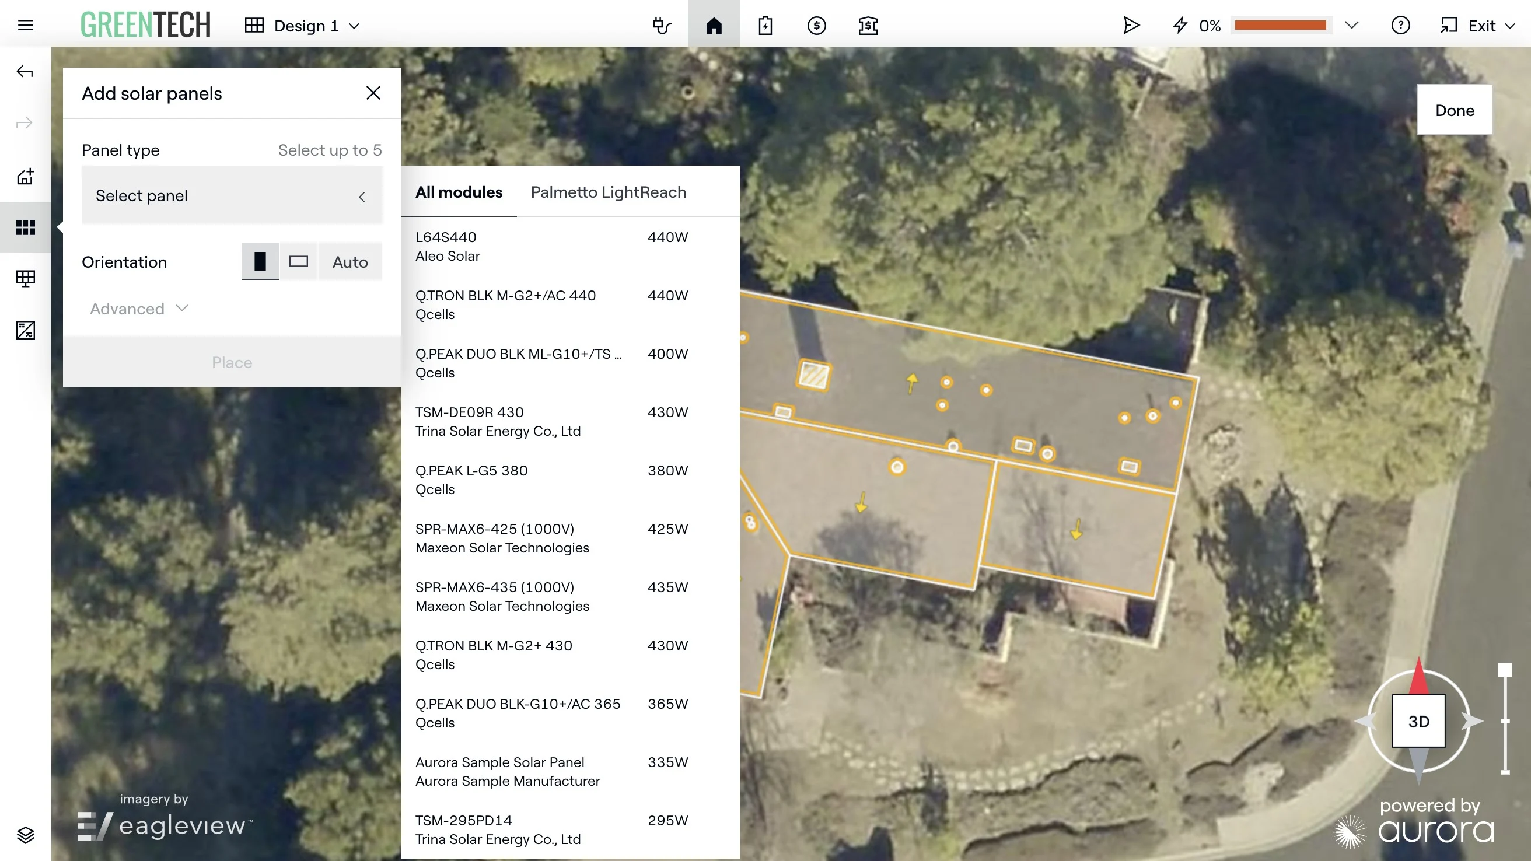This screenshot has width=1531, height=861.
Task: Click the Done button
Action: 1455,110
